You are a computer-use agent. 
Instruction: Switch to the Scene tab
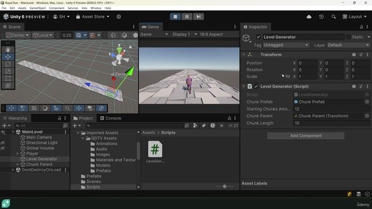(12, 27)
